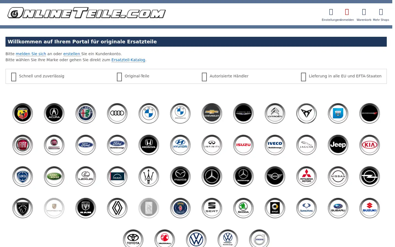Choose the RAM brand logo
395x247 pixels.
click(x=86, y=208)
